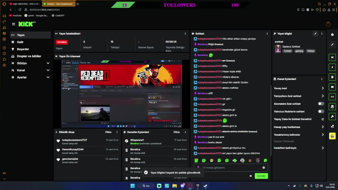The image size is (338, 190).
Task: Open a new browser tab
Action: tap(77, 4)
